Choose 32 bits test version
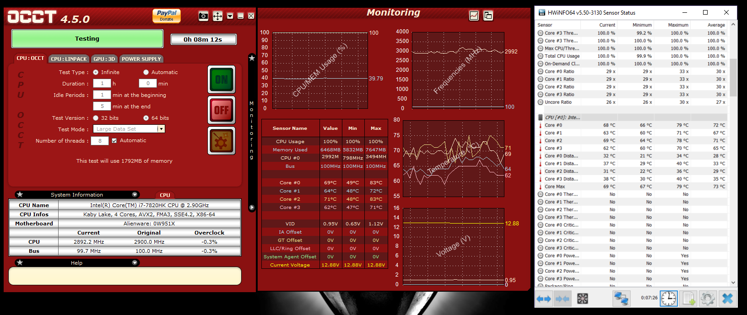The height and width of the screenshot is (315, 747). click(x=96, y=118)
